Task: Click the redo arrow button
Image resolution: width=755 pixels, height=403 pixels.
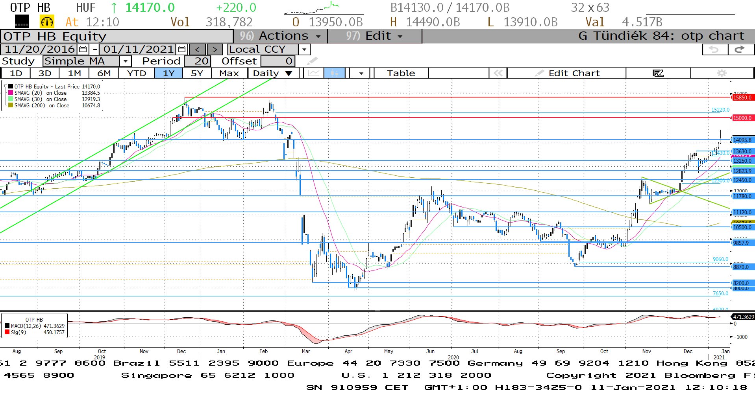Action: [x=740, y=50]
